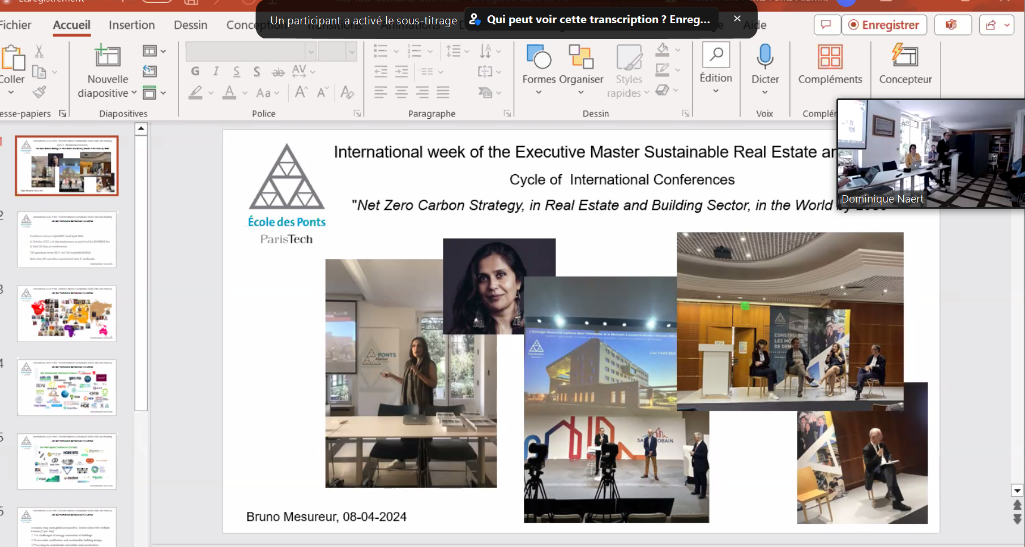
Task: Switch to the Accueil tab
Action: tap(72, 25)
